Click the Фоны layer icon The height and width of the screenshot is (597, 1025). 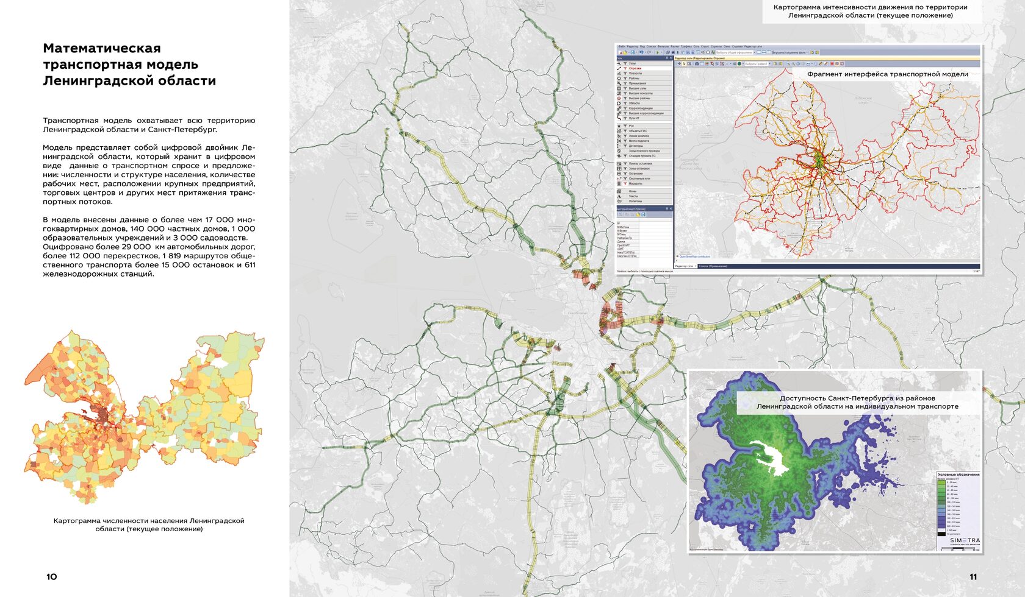(x=619, y=191)
